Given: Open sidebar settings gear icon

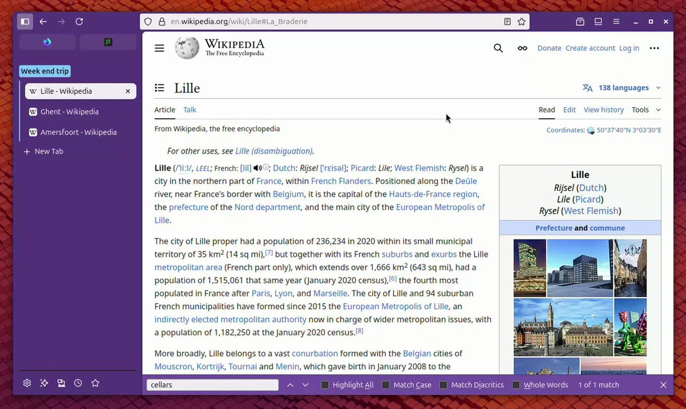Looking at the screenshot, I should [x=27, y=383].
